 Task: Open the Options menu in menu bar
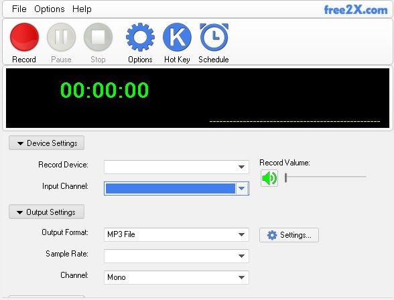[x=50, y=9]
